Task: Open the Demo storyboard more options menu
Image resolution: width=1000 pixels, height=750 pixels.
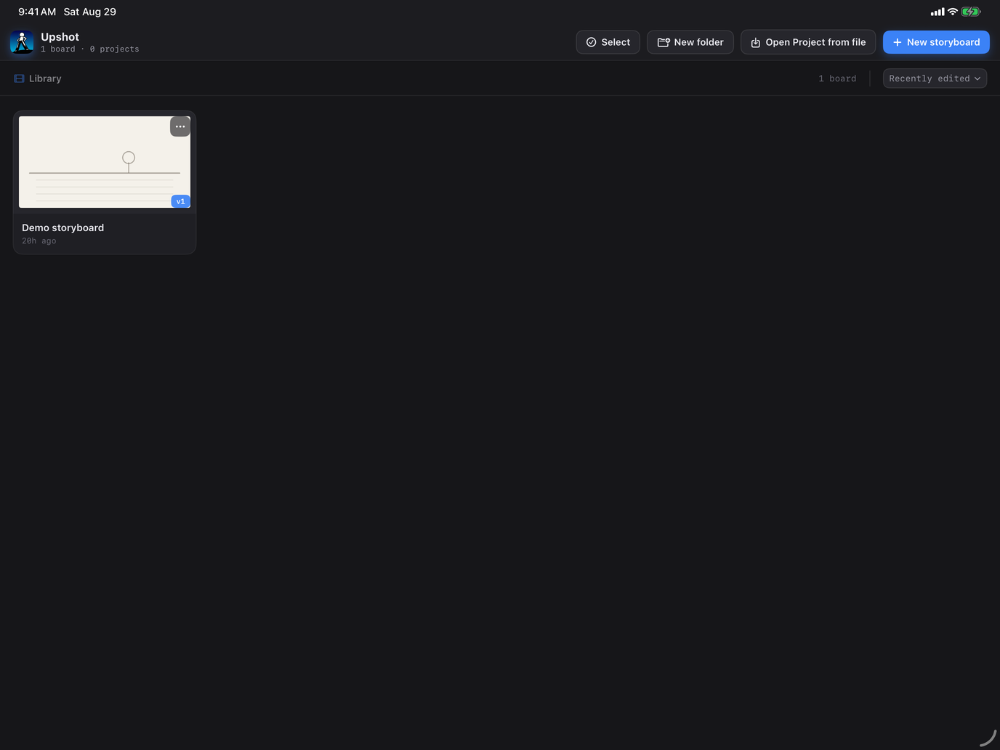Action: coord(180,126)
